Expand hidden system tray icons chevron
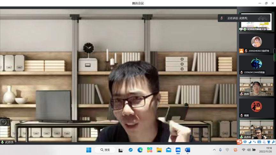 (214, 150)
